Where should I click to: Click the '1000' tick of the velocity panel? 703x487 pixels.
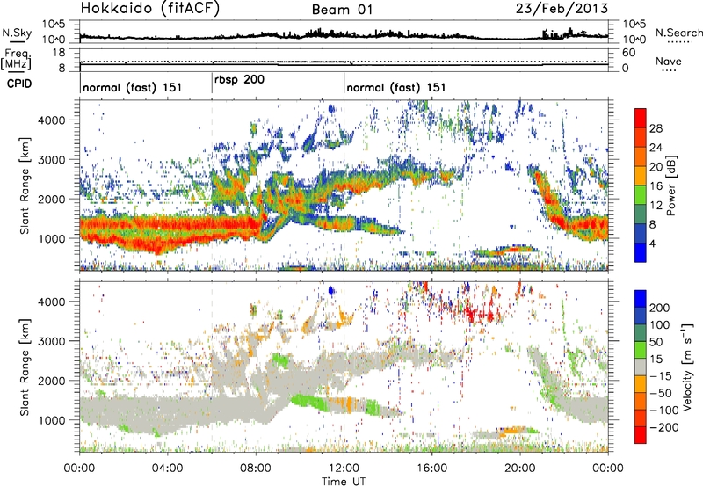[51, 420]
